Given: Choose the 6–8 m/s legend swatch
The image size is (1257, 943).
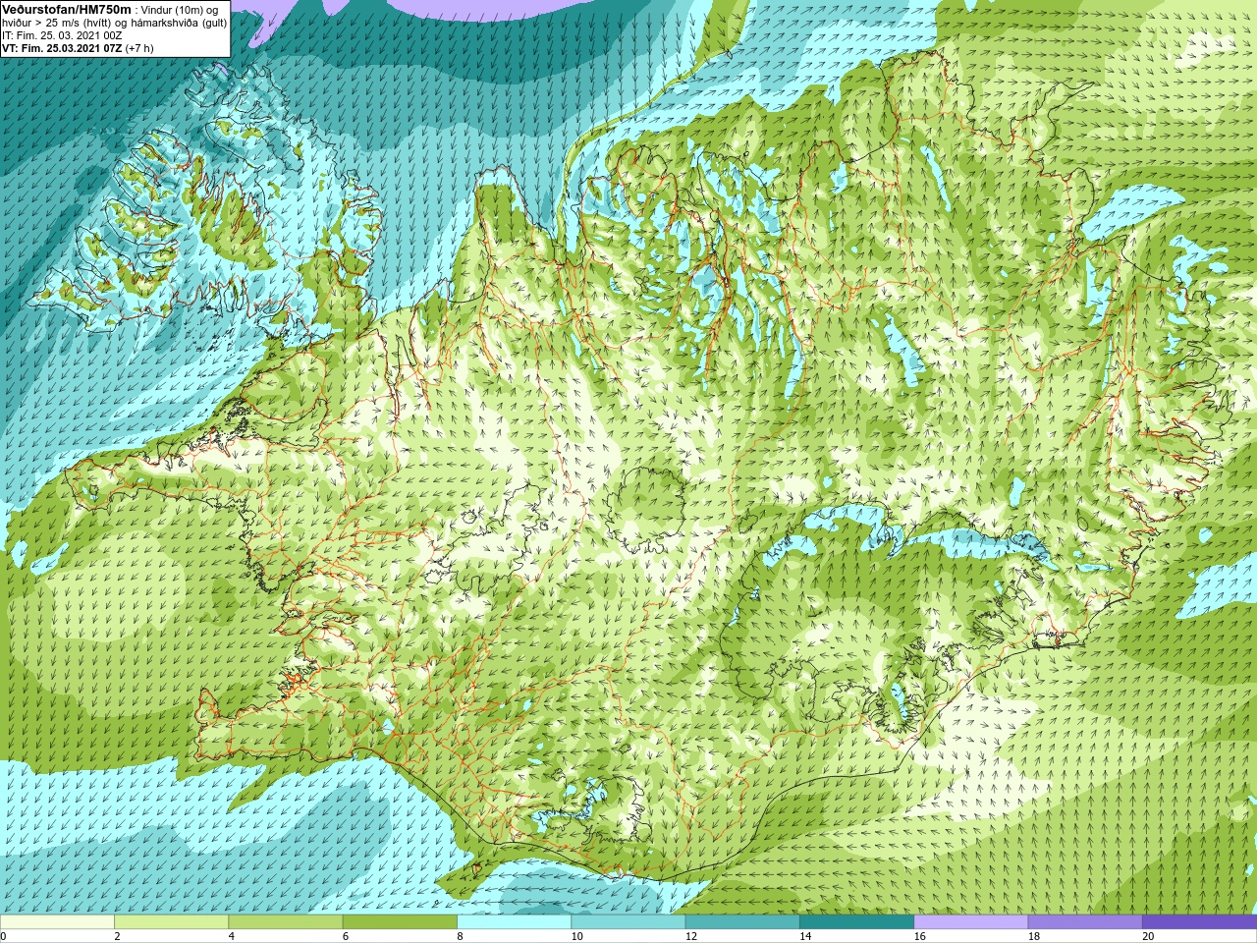Looking at the screenshot, I should point(400,922).
